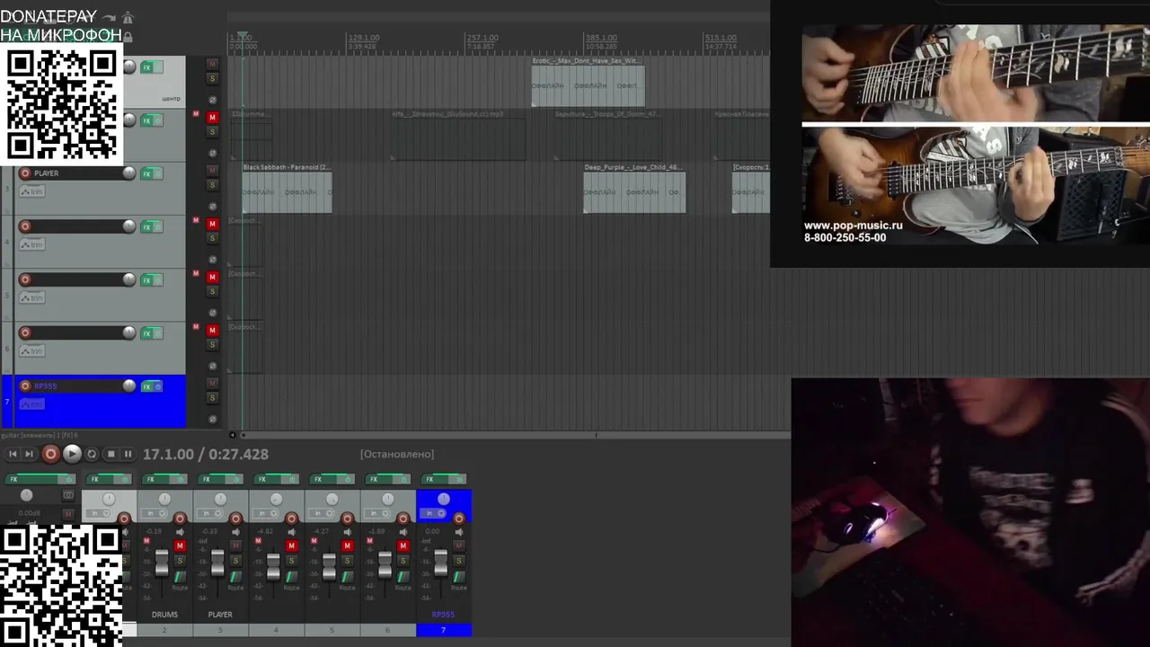Solo the PLAYER track in track panel
1150x647 pixels.
pos(213,185)
